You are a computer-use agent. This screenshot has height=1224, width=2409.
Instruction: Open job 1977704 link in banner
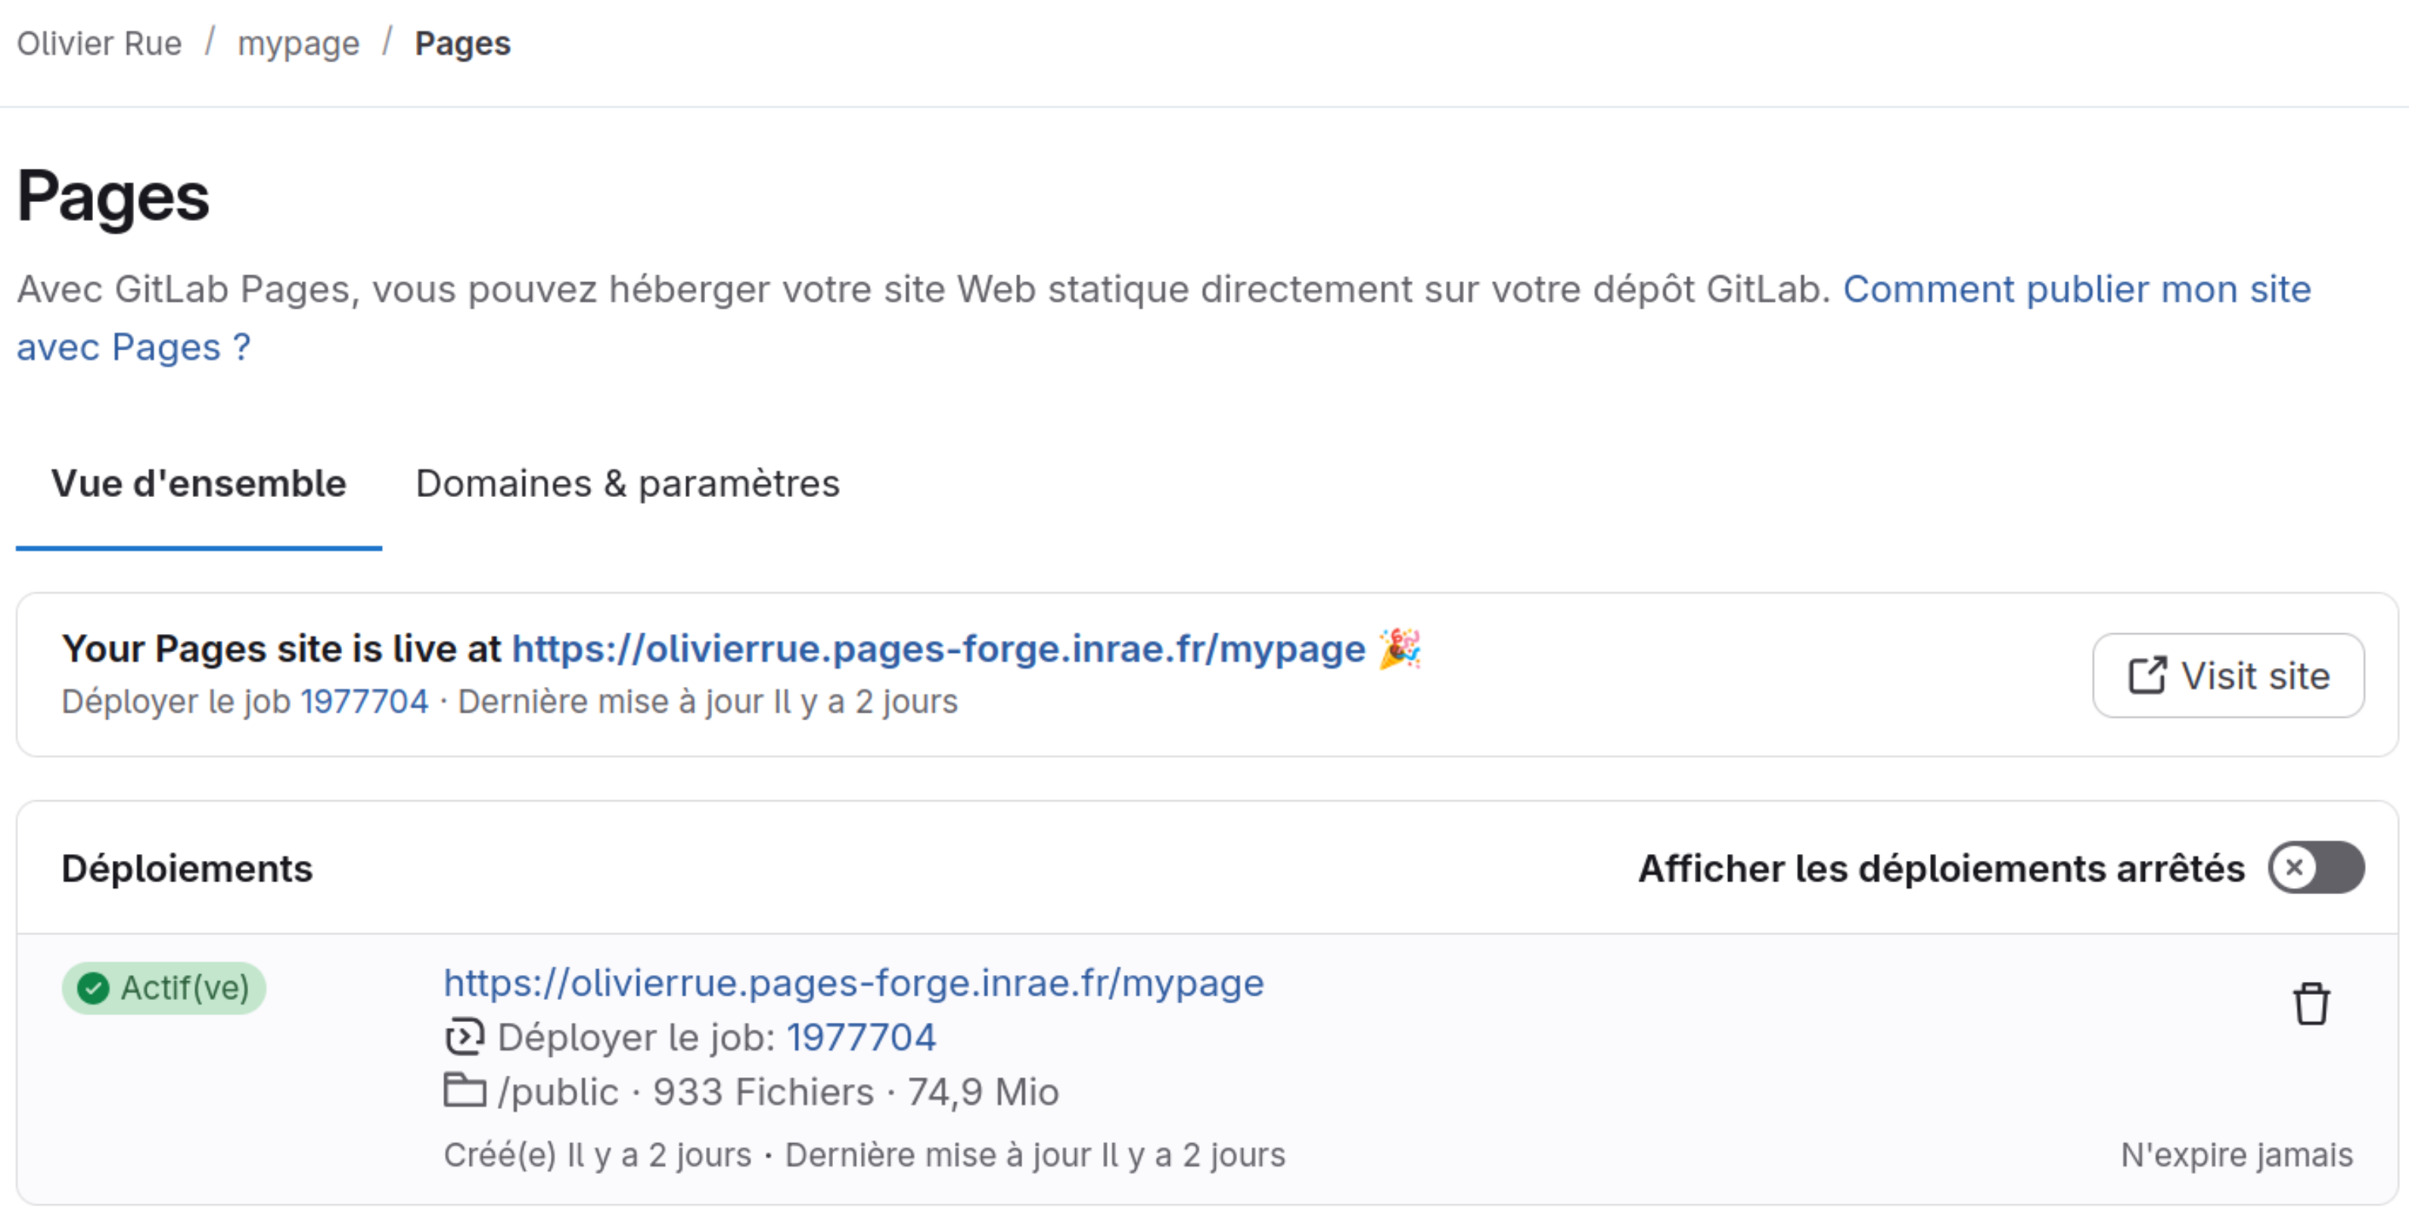[x=364, y=701]
